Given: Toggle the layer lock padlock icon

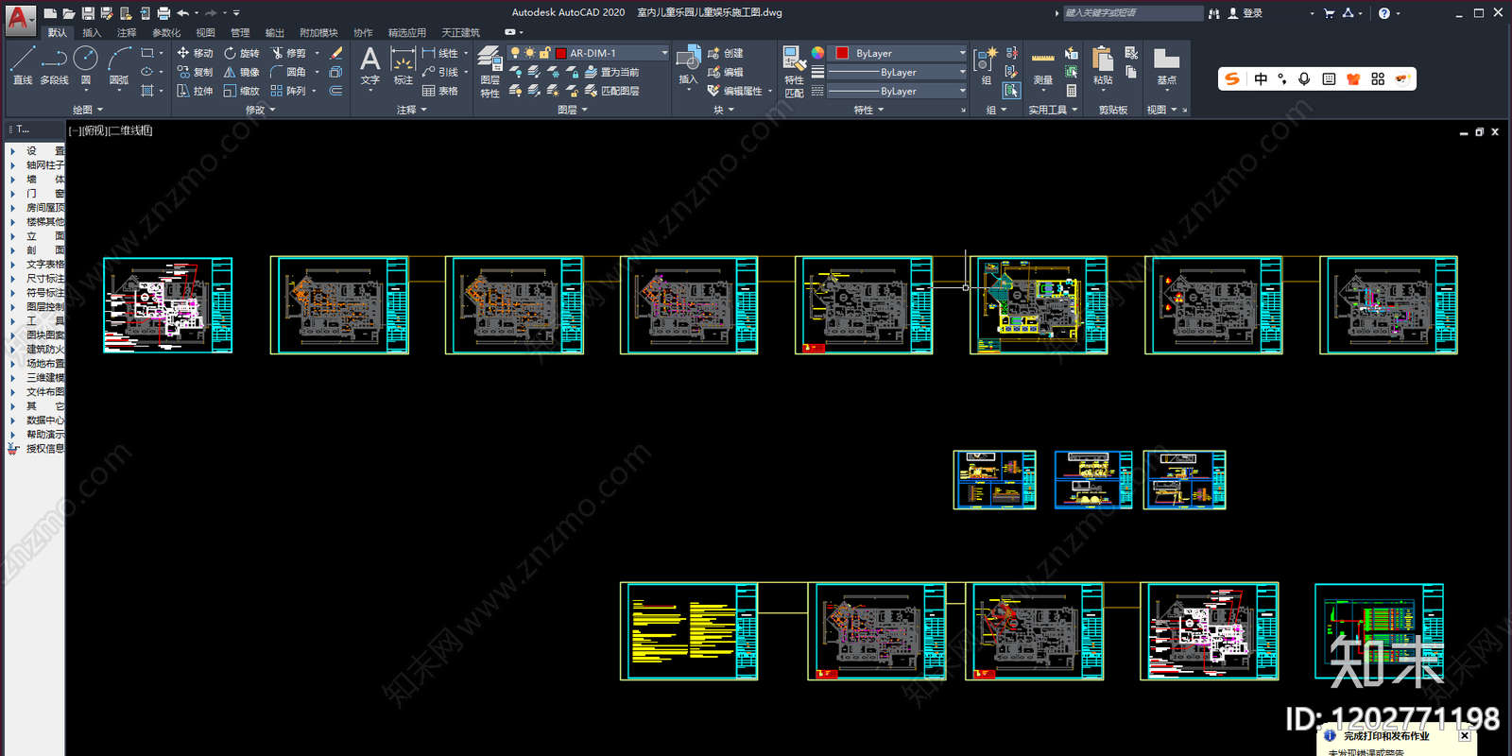Looking at the screenshot, I should click(x=544, y=53).
